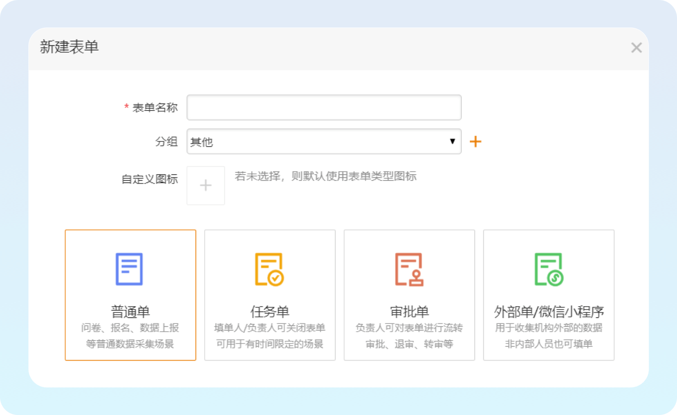The width and height of the screenshot is (677, 415).
Task: Click 外部单 description 非内部人员也可填单
Action: point(549,344)
